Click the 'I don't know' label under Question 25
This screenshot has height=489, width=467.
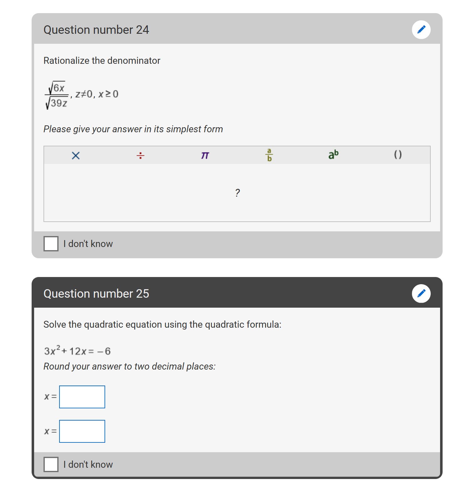click(x=88, y=465)
